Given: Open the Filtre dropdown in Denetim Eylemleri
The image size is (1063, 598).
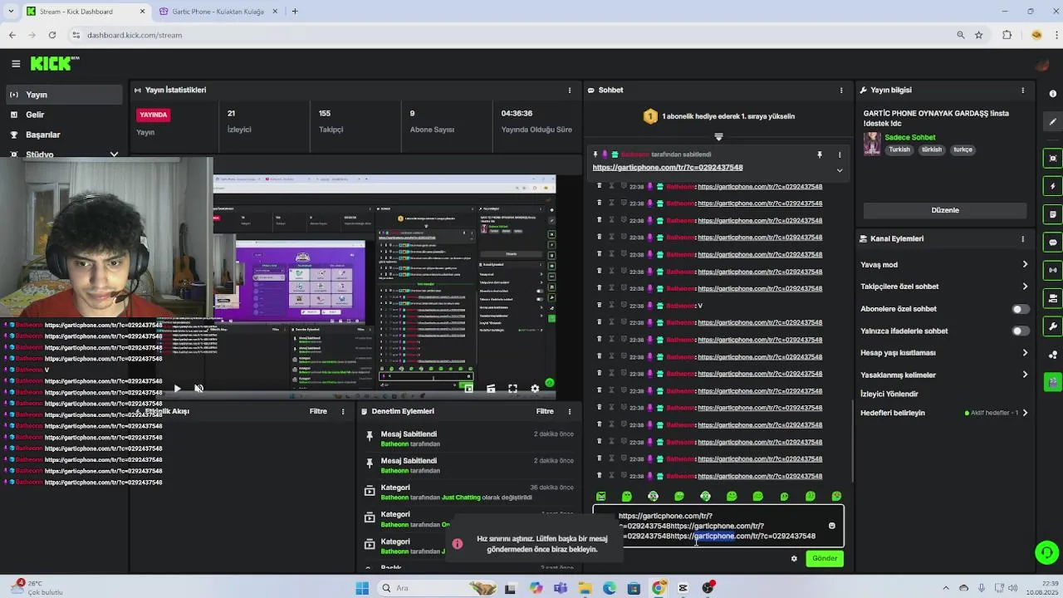Looking at the screenshot, I should 545,411.
